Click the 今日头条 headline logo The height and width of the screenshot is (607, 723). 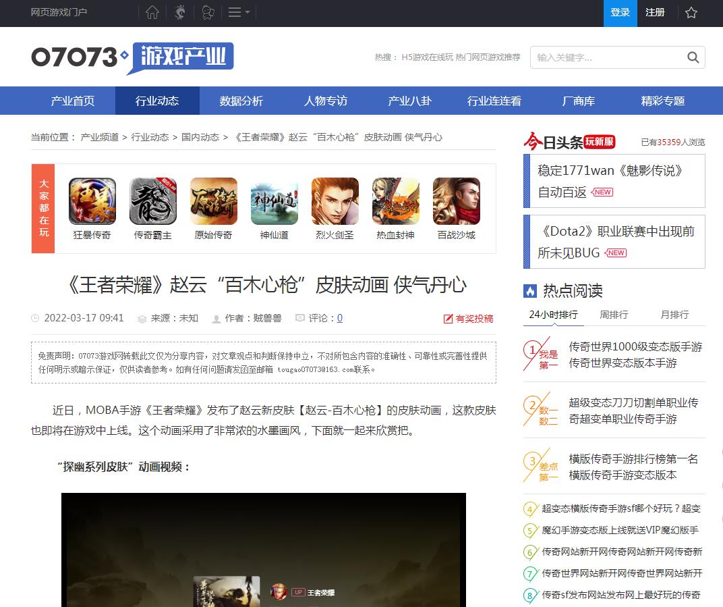tap(569, 141)
